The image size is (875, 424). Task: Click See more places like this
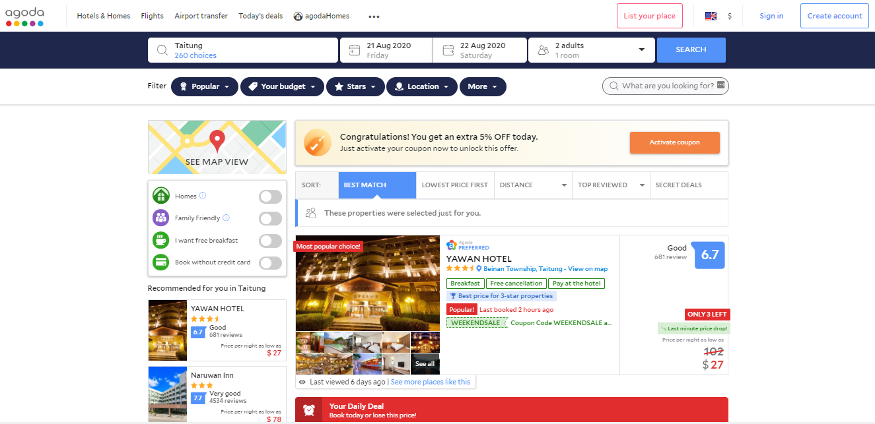[431, 382]
